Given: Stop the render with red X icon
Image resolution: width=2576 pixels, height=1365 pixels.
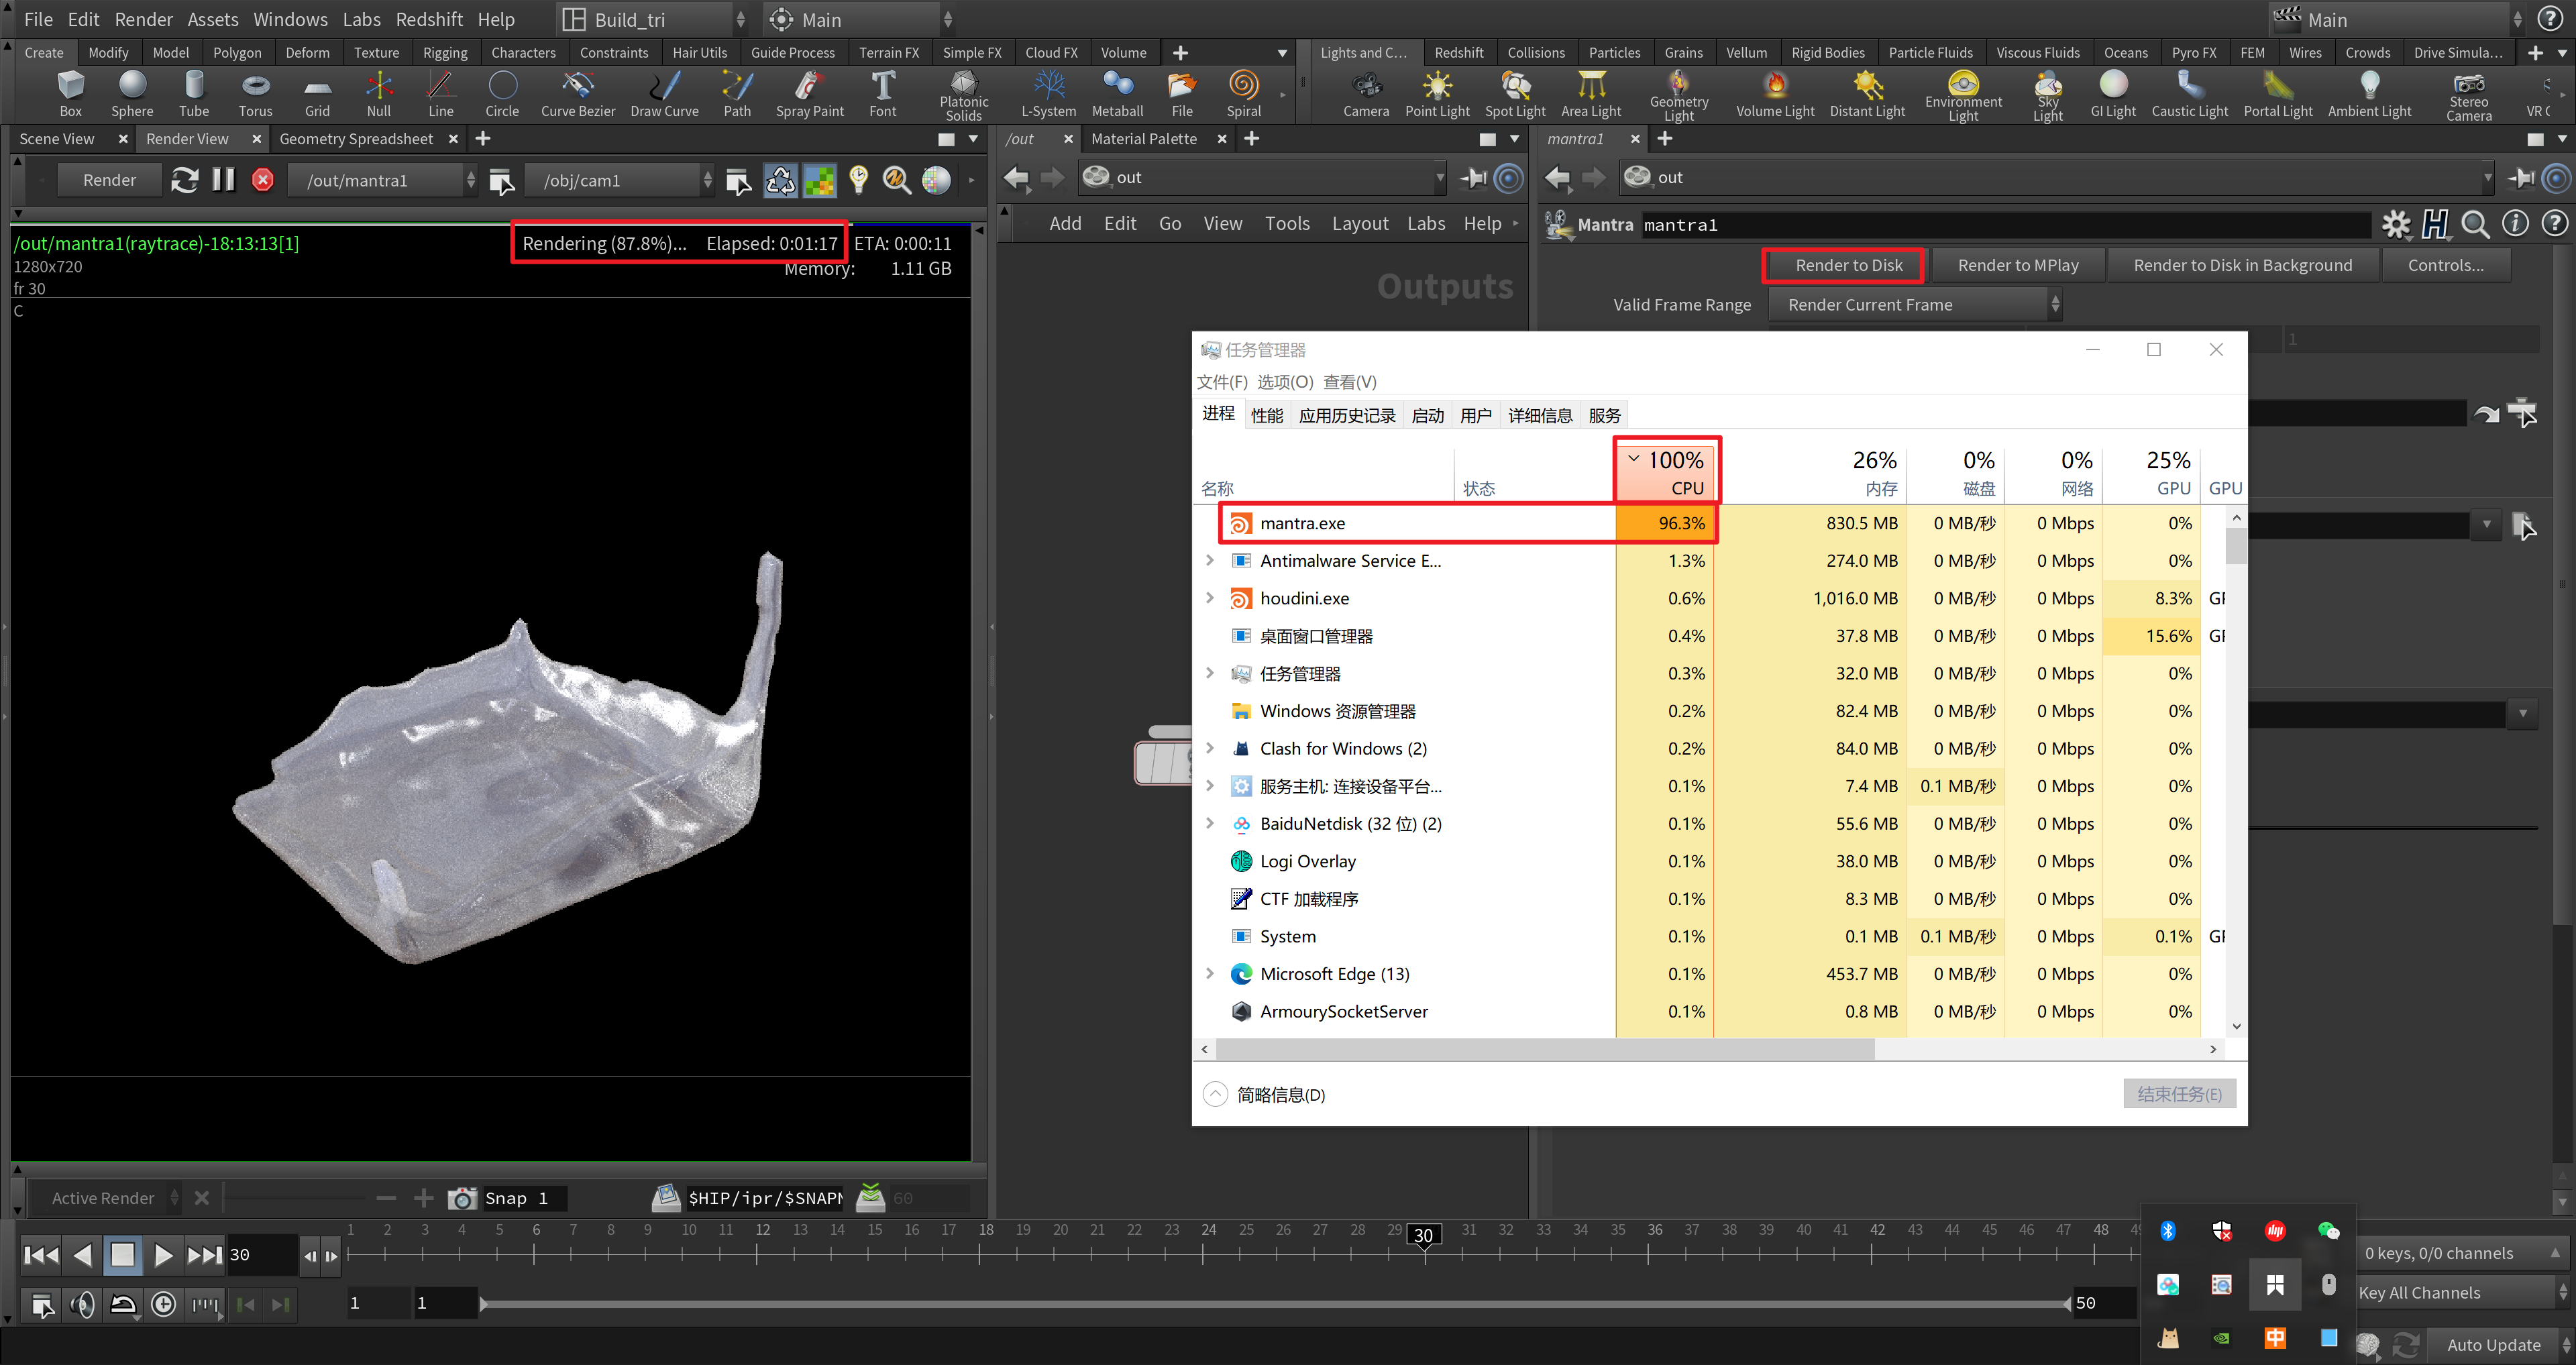Looking at the screenshot, I should [x=263, y=180].
